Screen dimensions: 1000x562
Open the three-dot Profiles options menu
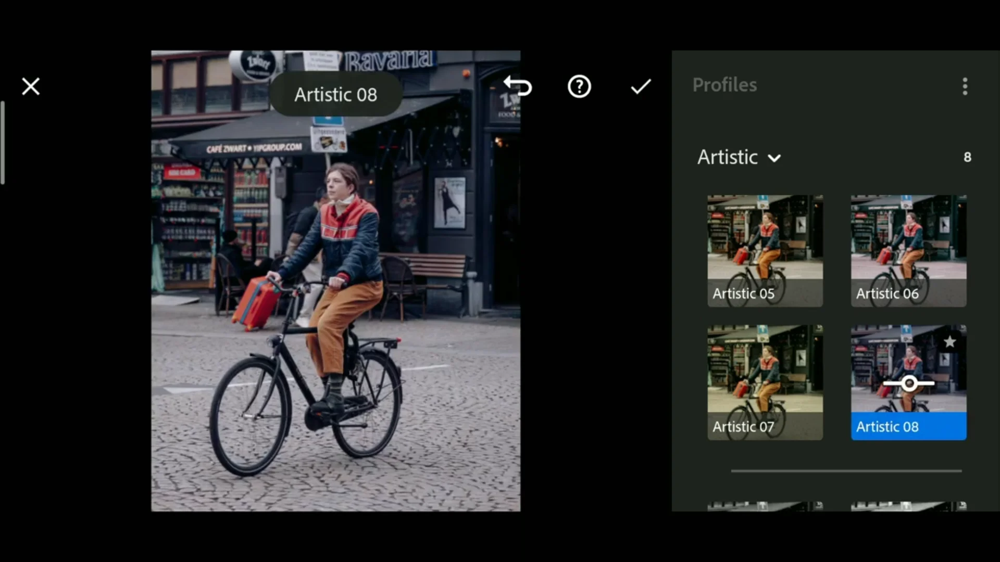[965, 86]
